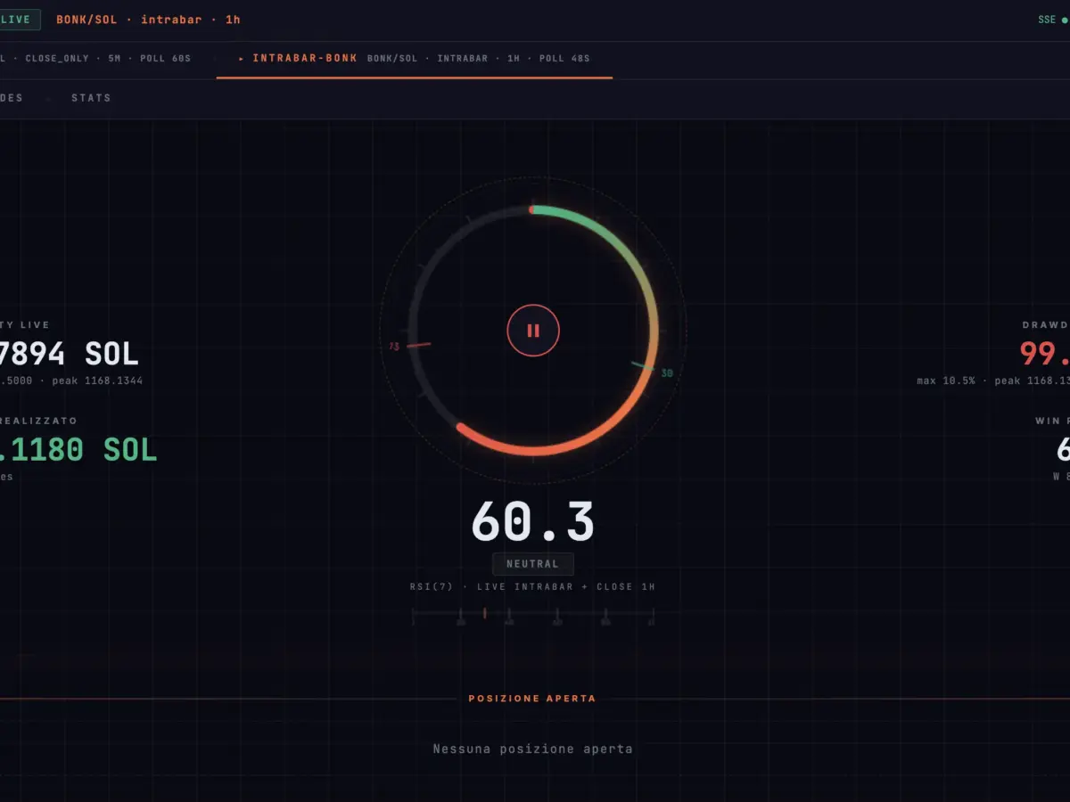The image size is (1070, 802).
Task: Click the red 75 gauge threshold label
Action: coord(394,347)
